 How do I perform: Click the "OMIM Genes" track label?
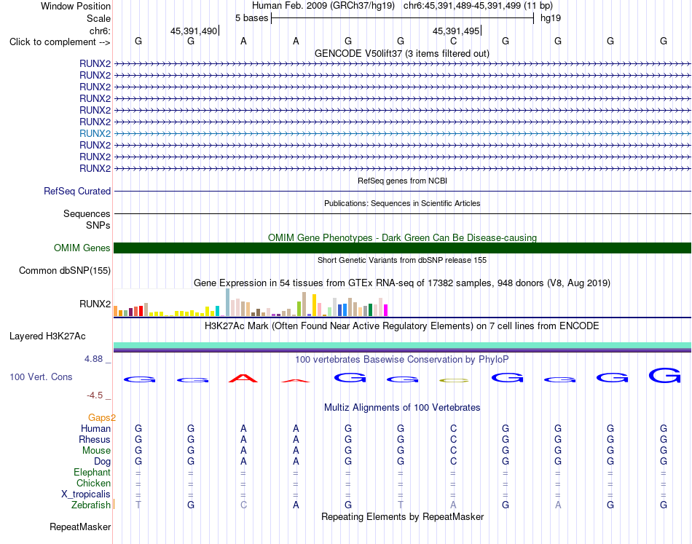coord(82,248)
